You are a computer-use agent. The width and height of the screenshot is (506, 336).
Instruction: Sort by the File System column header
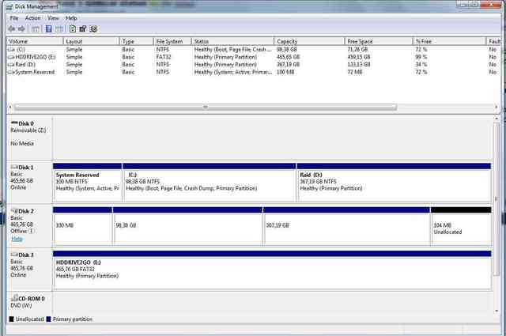pyautogui.click(x=172, y=41)
